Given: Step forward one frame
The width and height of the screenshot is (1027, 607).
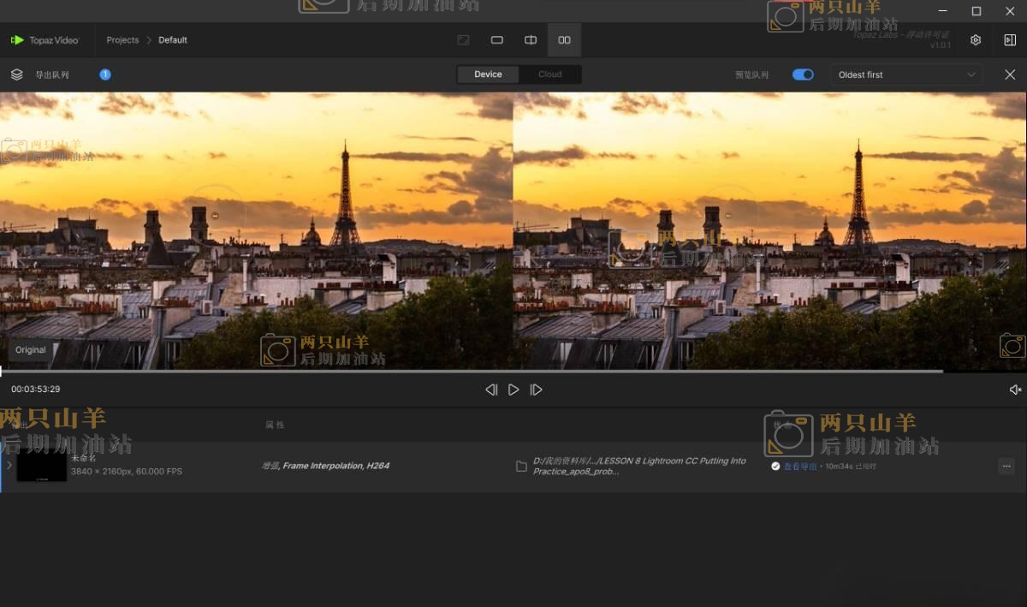Looking at the screenshot, I should [x=536, y=390].
